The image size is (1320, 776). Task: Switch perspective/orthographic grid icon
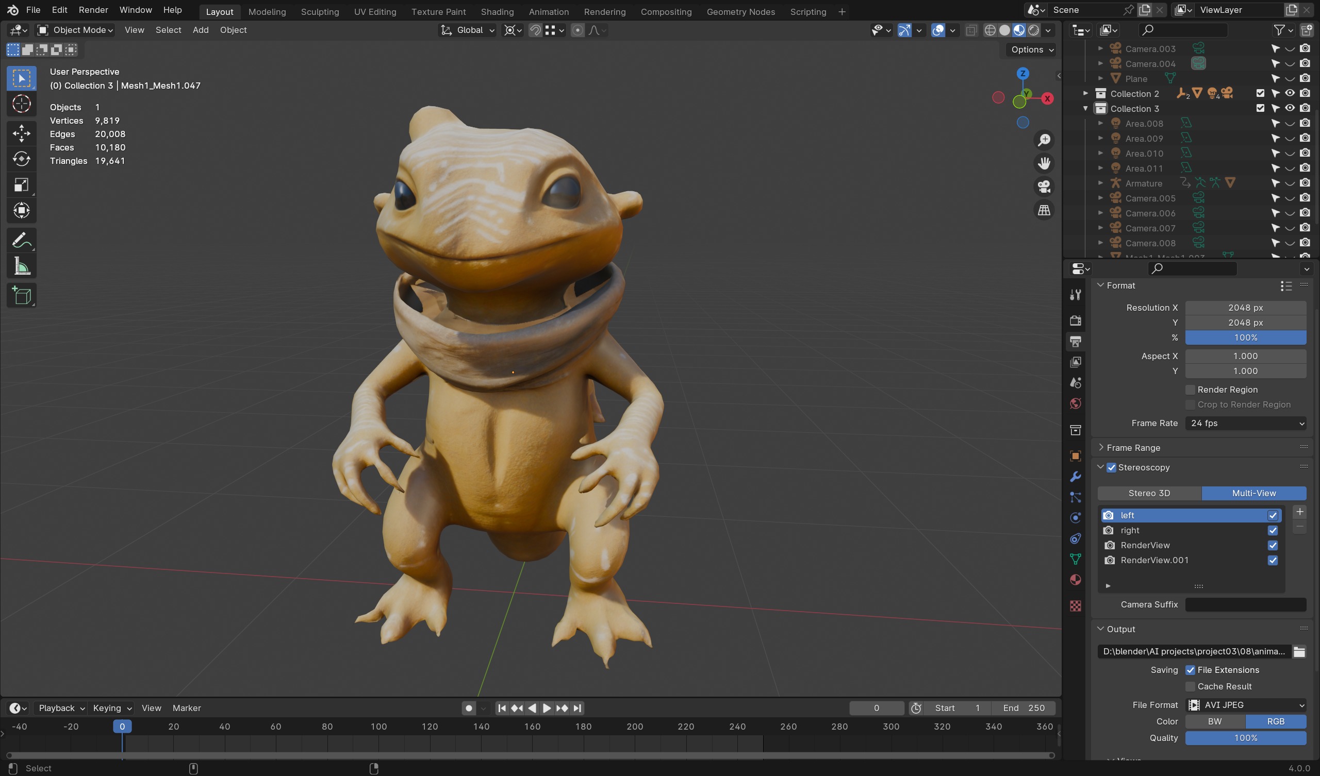(x=1044, y=211)
